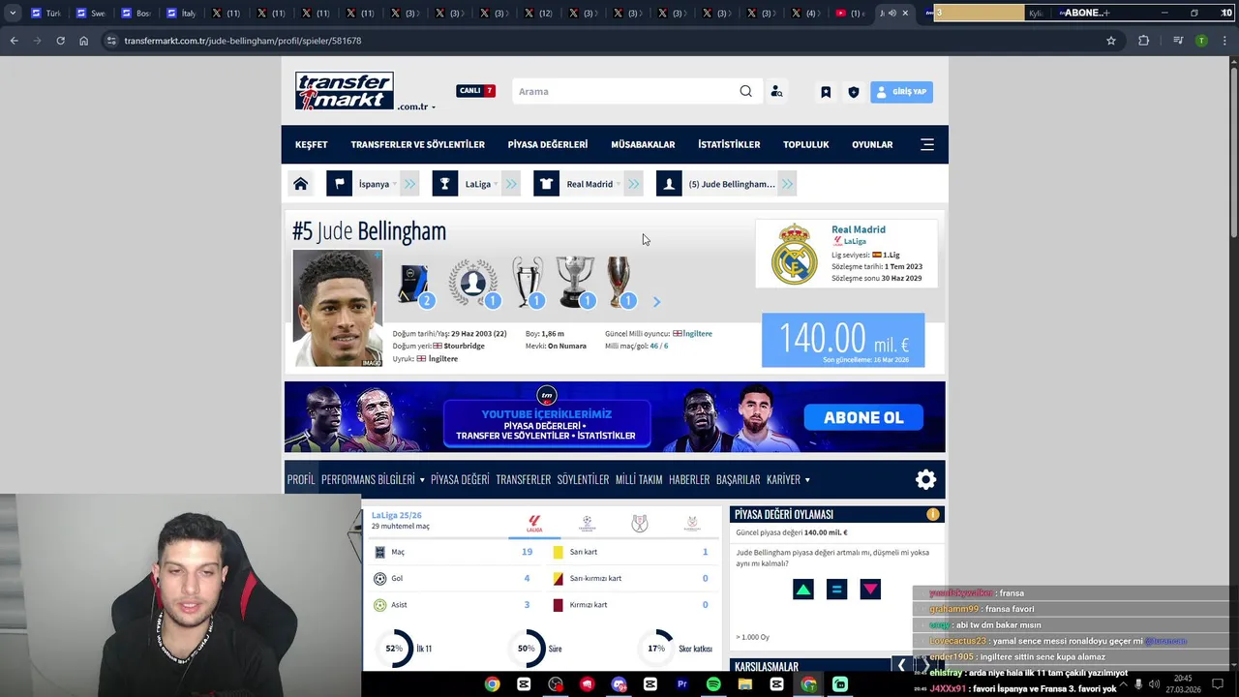Select the HABERLER tab
The height and width of the screenshot is (697, 1239).
pyautogui.click(x=689, y=479)
